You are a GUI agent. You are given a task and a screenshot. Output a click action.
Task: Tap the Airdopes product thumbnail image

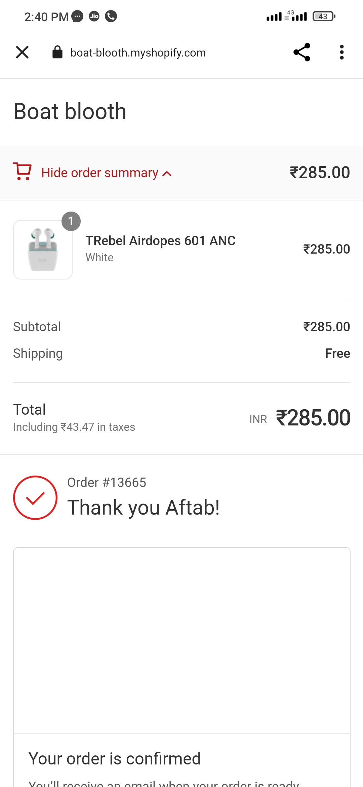(x=43, y=250)
